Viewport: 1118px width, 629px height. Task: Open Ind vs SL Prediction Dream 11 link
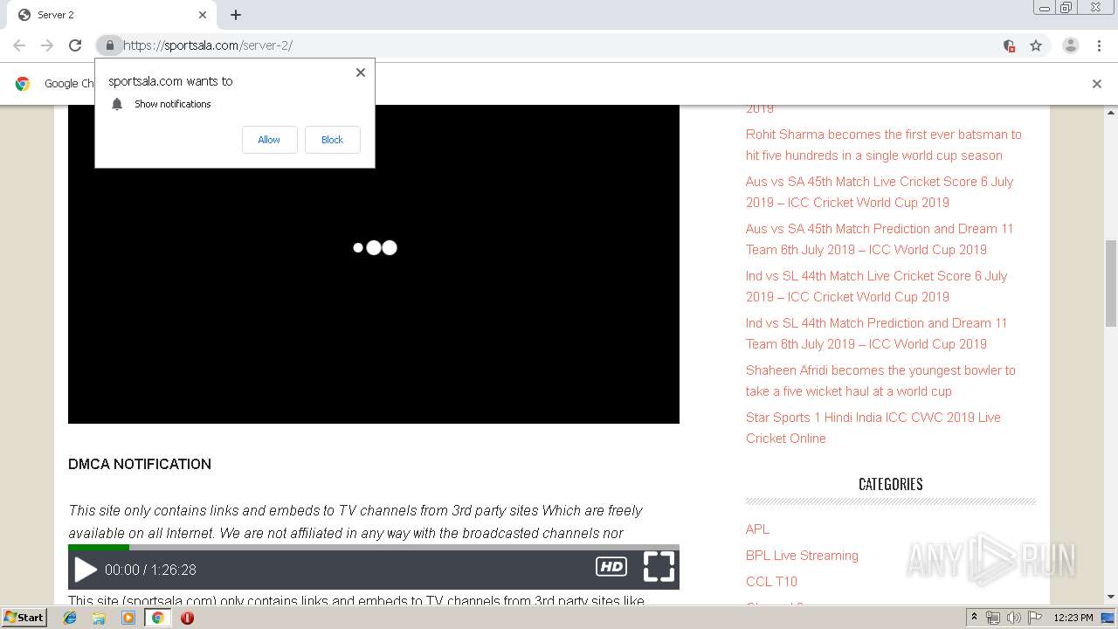coord(876,334)
